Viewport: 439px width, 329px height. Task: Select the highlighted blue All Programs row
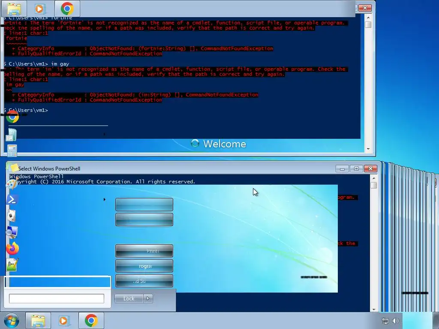pos(58,282)
